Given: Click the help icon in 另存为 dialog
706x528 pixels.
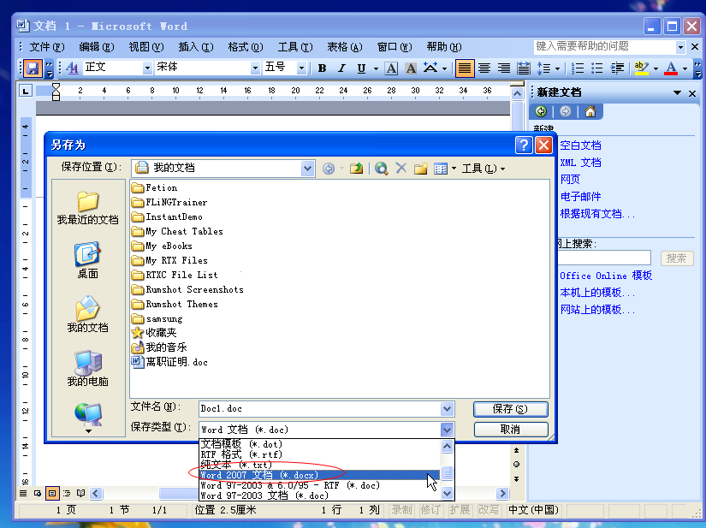Looking at the screenshot, I should [x=524, y=145].
